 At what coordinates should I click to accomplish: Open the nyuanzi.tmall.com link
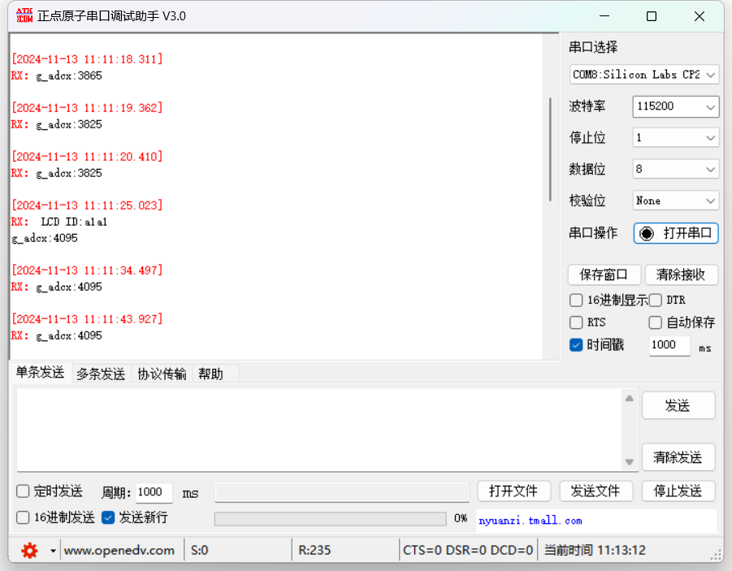(x=531, y=521)
